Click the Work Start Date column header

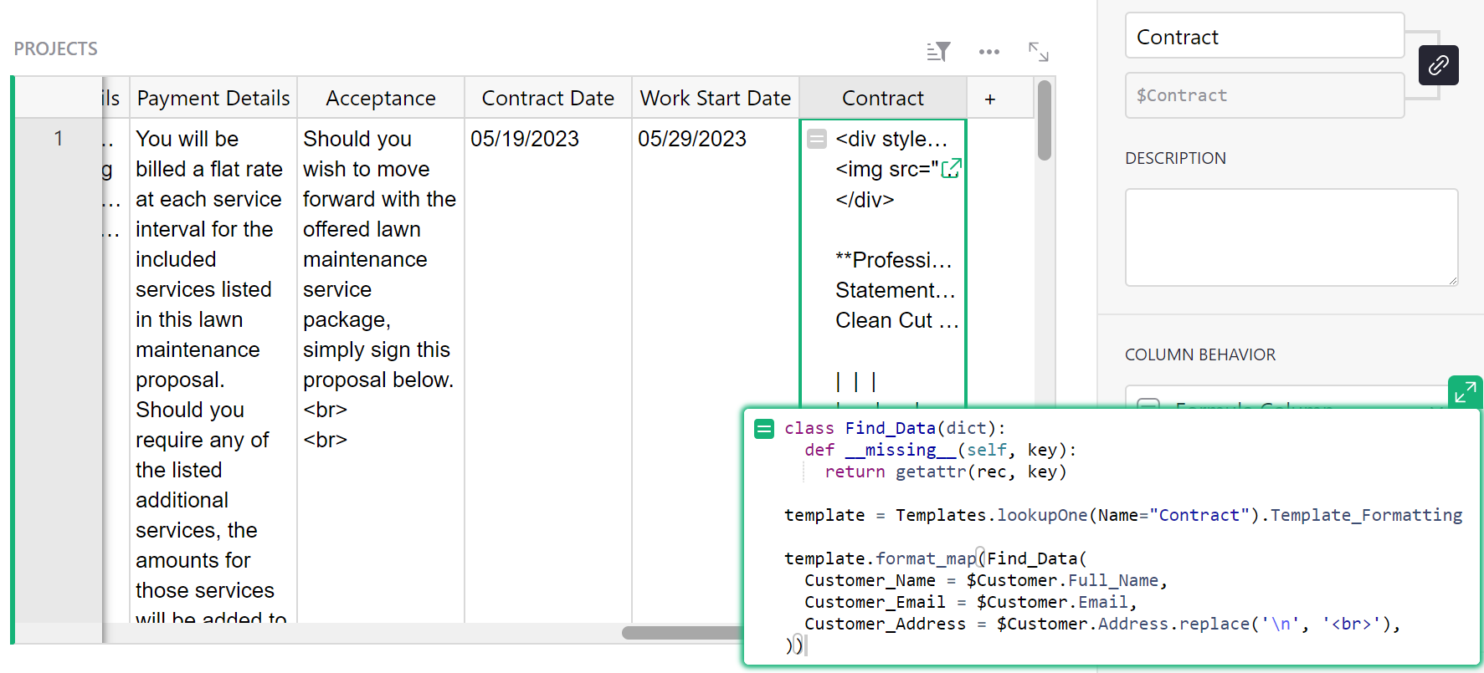pyautogui.click(x=716, y=99)
